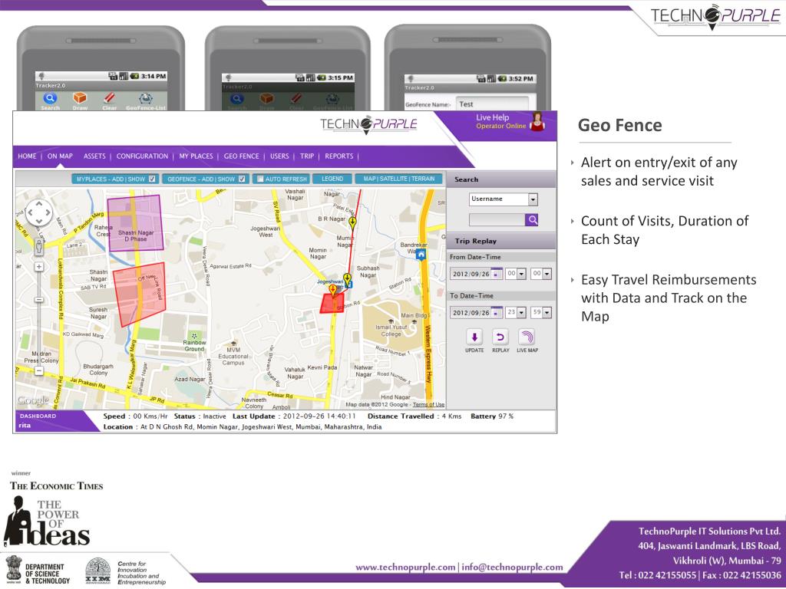Go to HOME in navigation bar
The height and width of the screenshot is (589, 786).
point(27,156)
